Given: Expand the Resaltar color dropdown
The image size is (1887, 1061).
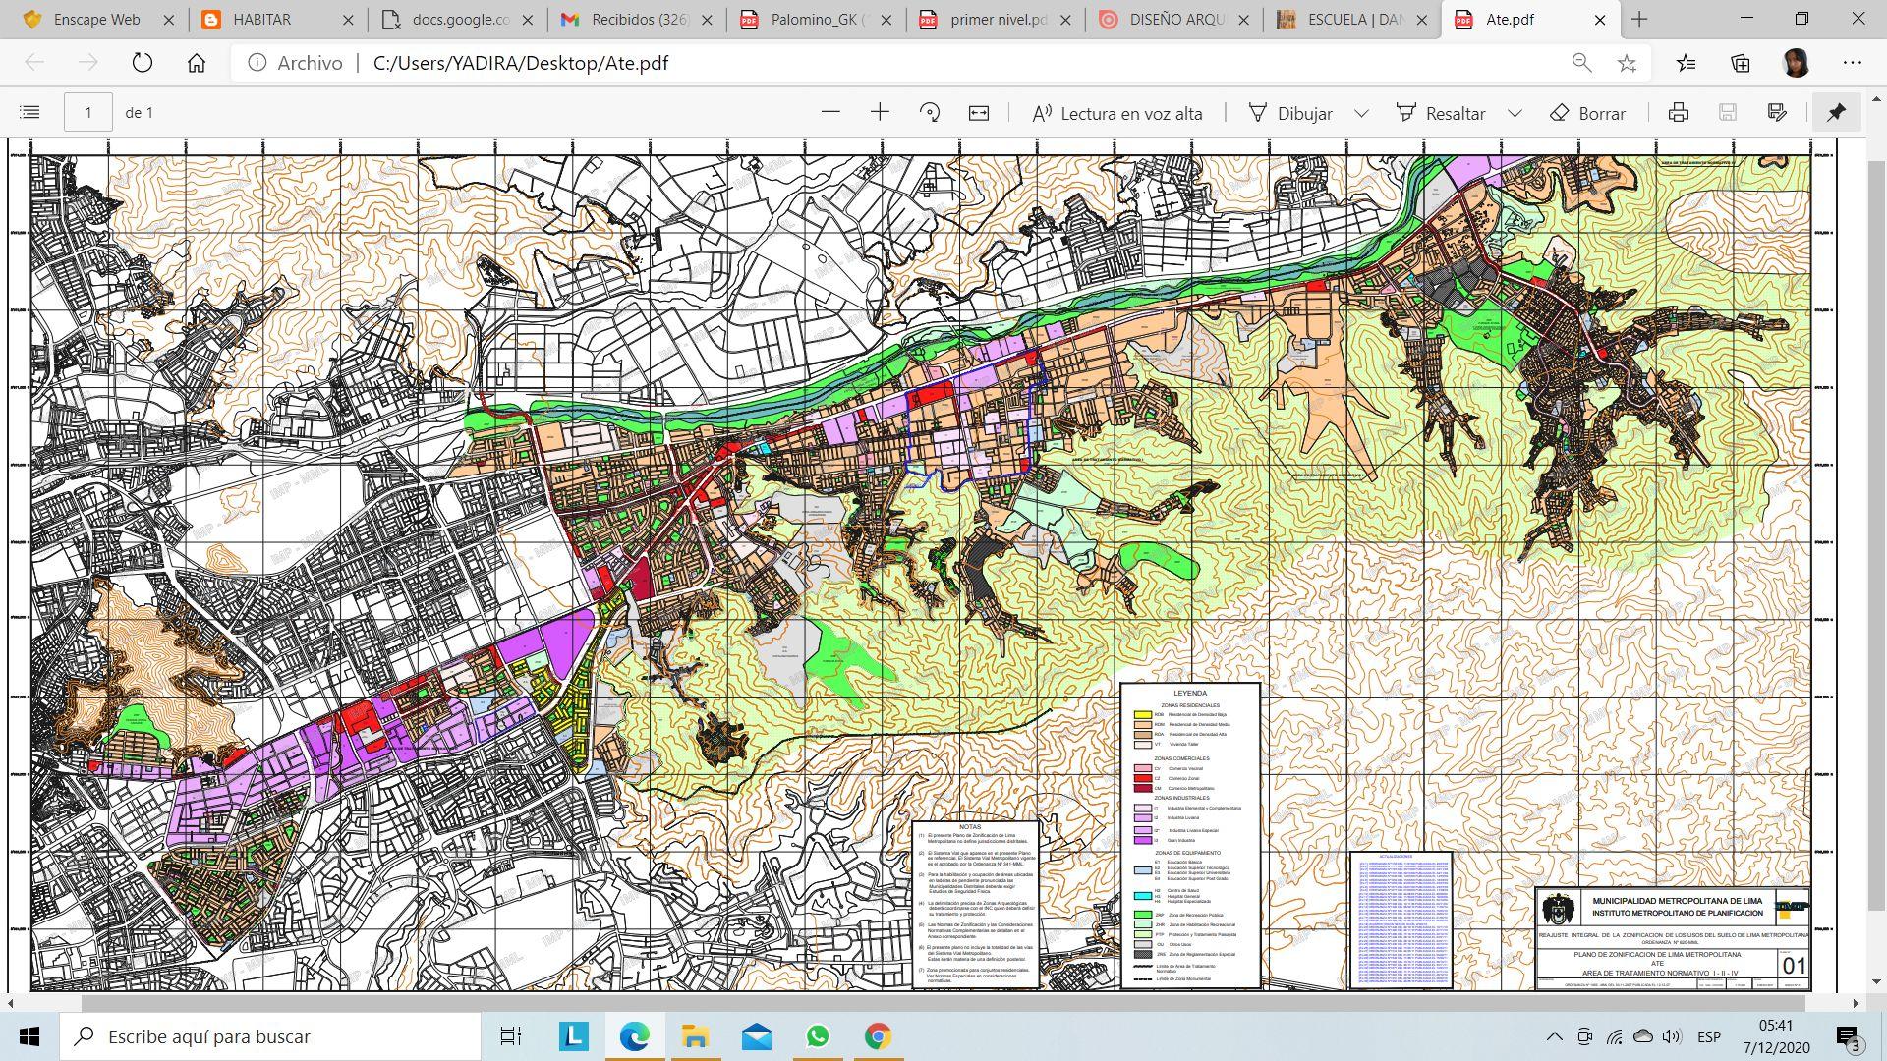Looking at the screenshot, I should pos(1515,113).
